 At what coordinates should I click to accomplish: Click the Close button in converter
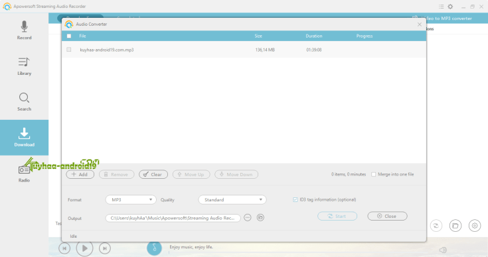[x=387, y=216]
